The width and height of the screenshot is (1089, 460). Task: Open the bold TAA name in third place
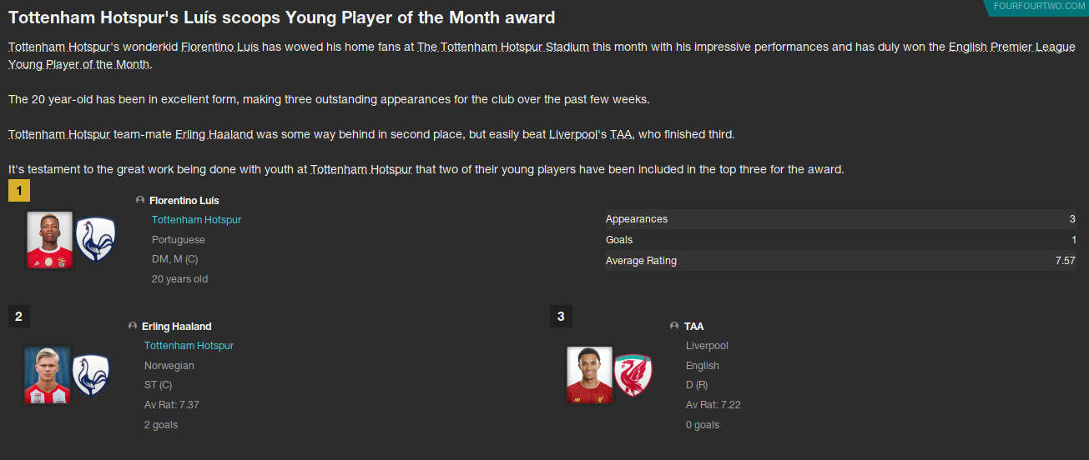point(694,327)
